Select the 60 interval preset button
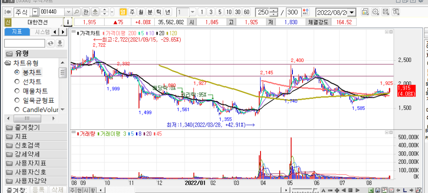This screenshot has width=428, height=193. click(x=246, y=12)
